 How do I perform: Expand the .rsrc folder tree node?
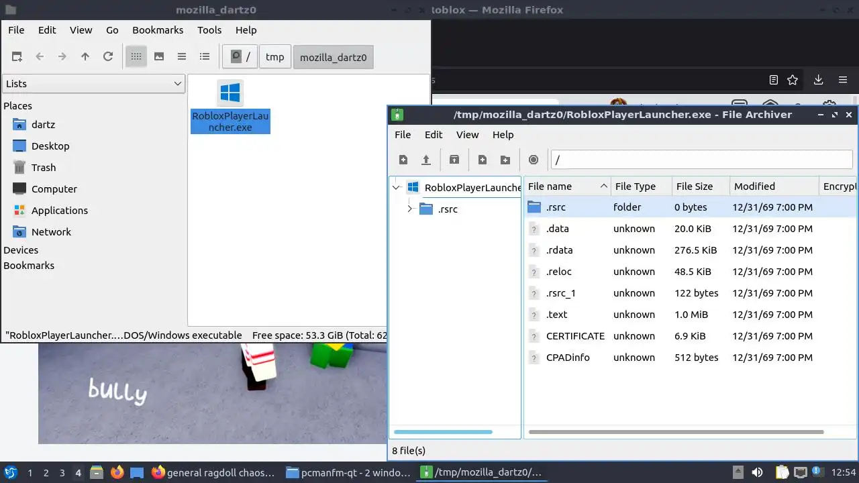410,209
